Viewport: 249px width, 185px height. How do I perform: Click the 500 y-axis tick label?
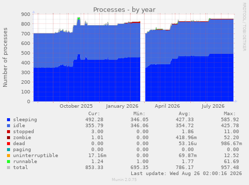click(x=26, y=53)
